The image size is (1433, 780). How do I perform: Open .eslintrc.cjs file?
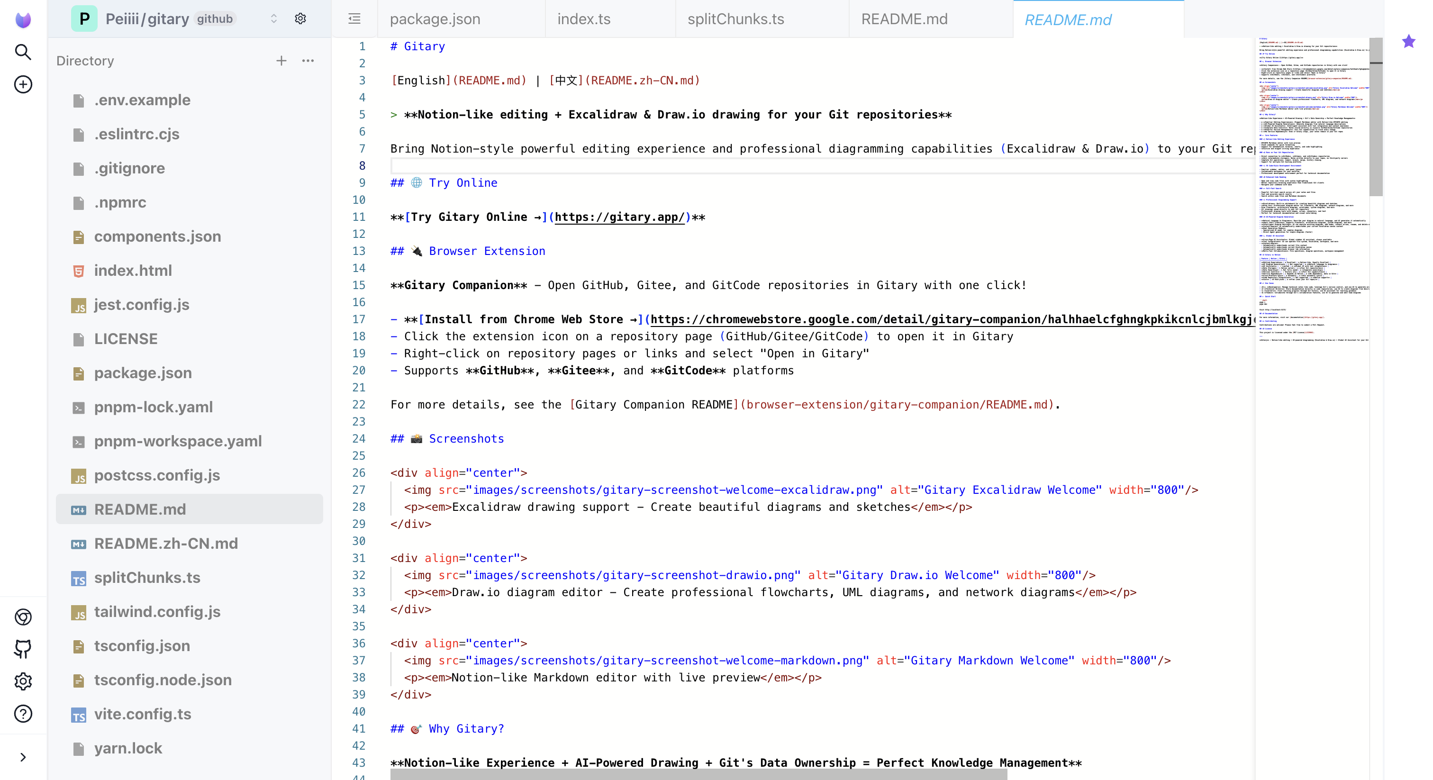[x=189, y=134]
